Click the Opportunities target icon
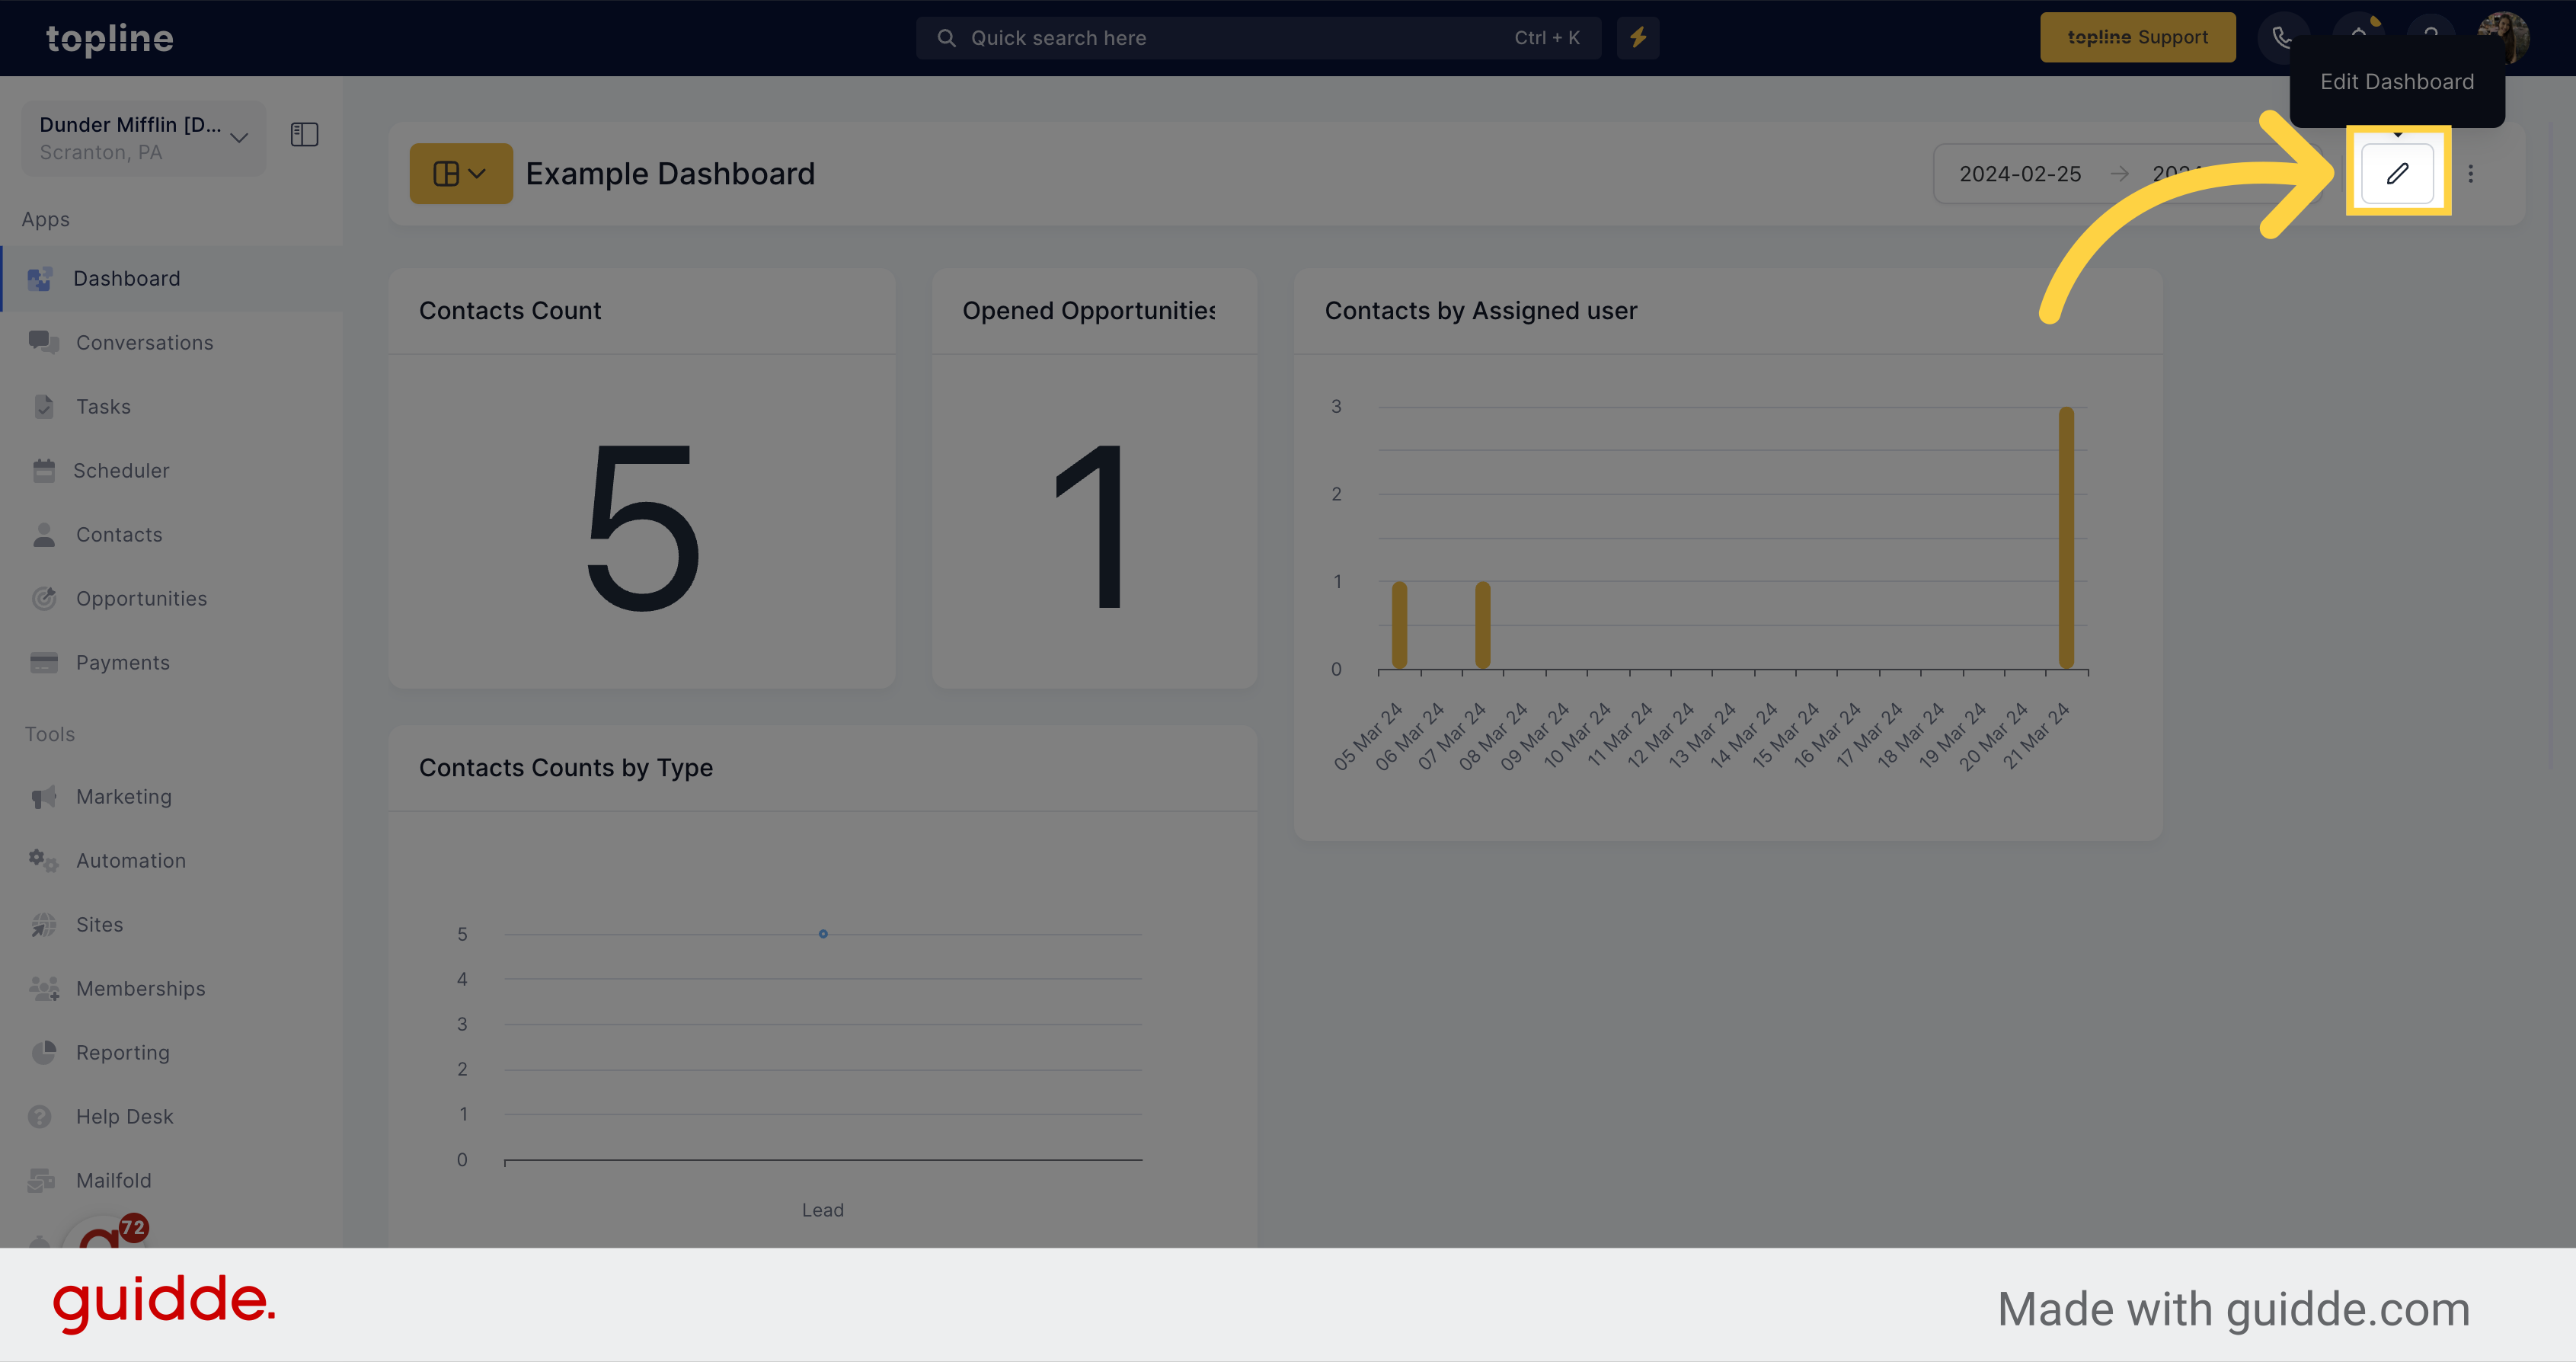 (44, 598)
